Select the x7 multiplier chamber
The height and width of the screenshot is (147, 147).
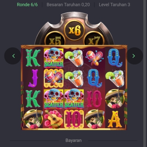[x=94, y=39]
